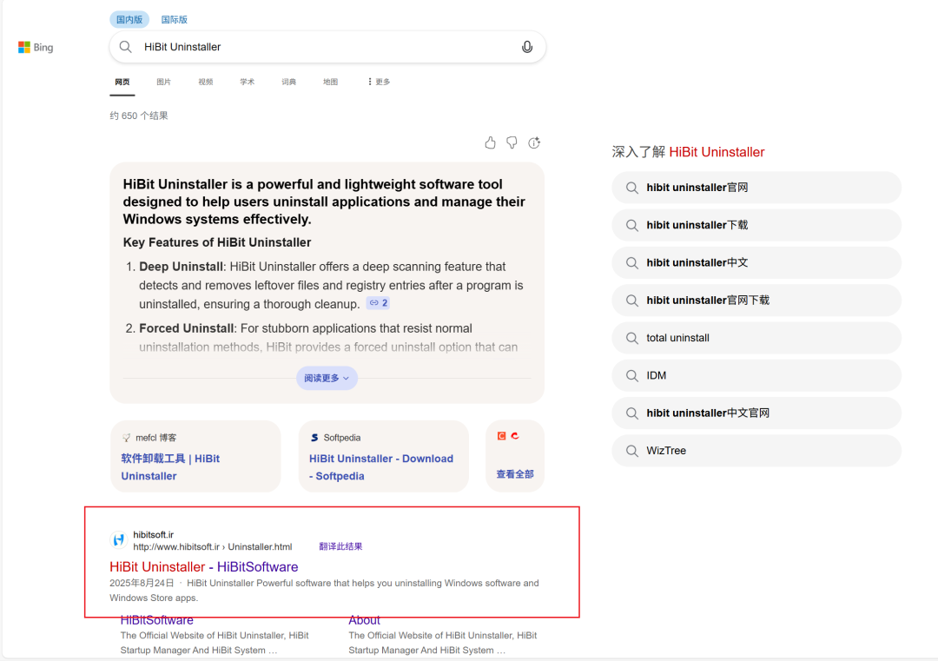Open the About sitelink
Image resolution: width=938 pixels, height=661 pixels.
(x=364, y=620)
